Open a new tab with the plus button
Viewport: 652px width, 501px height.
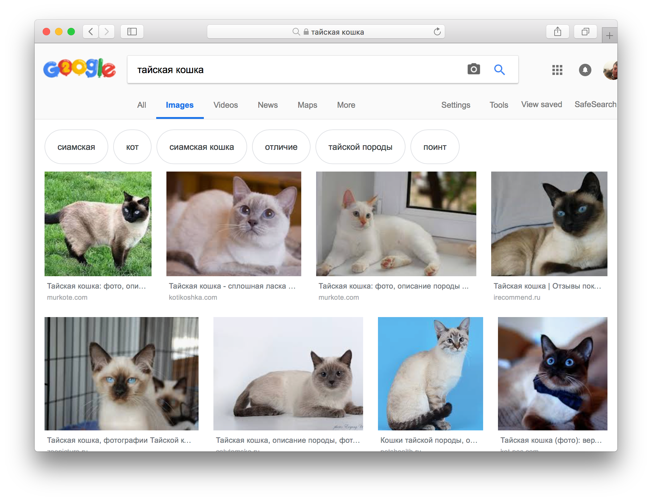tap(609, 36)
